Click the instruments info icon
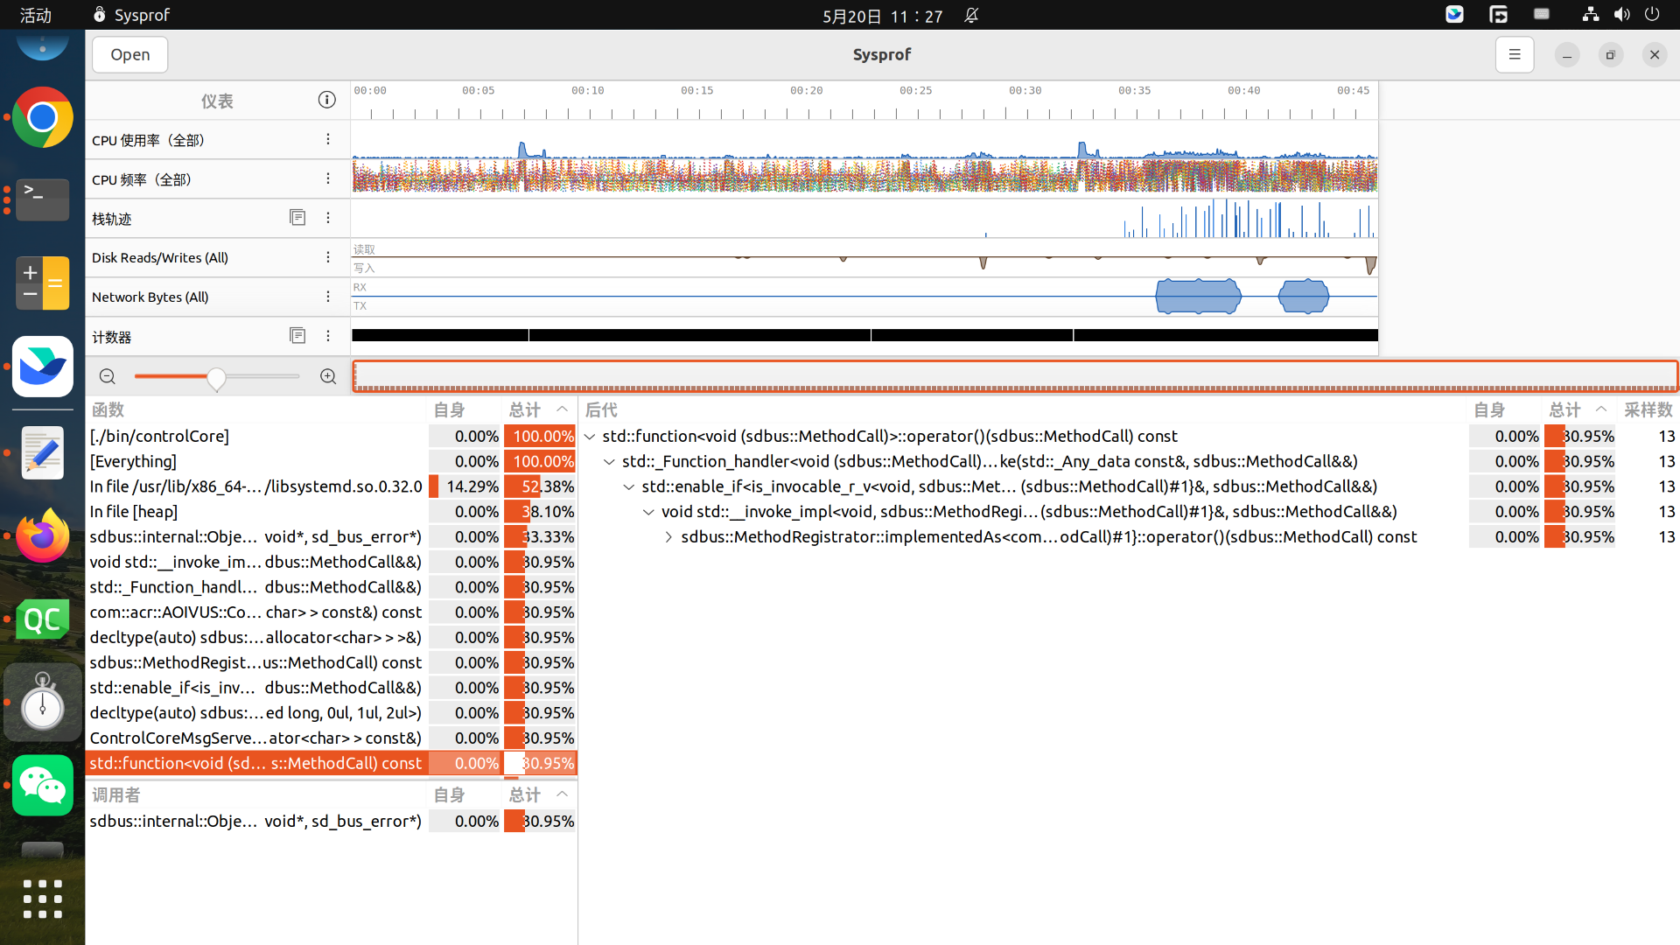The image size is (1680, 945). pos(326,100)
